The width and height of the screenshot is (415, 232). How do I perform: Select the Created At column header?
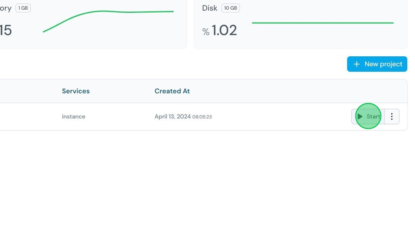click(172, 91)
